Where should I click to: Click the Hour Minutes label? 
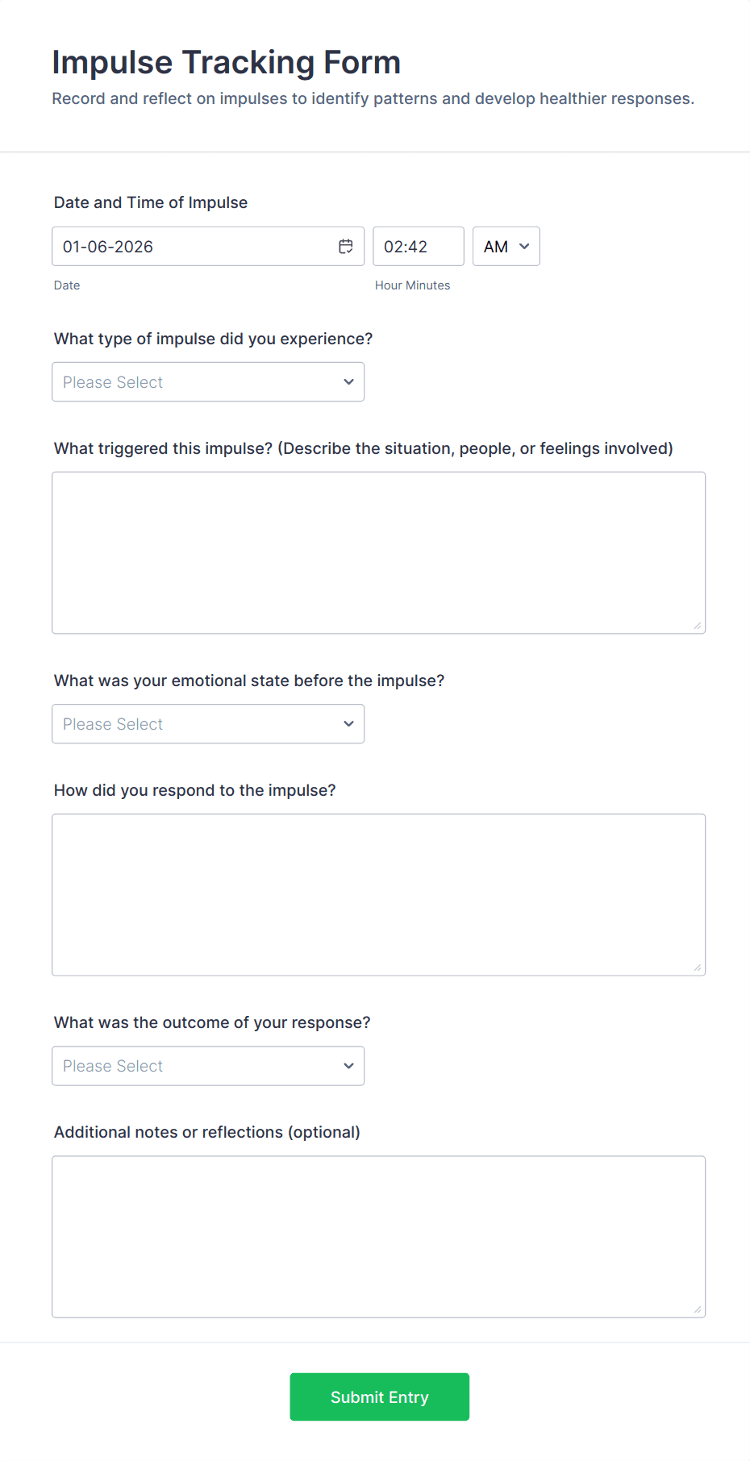pyautogui.click(x=412, y=285)
